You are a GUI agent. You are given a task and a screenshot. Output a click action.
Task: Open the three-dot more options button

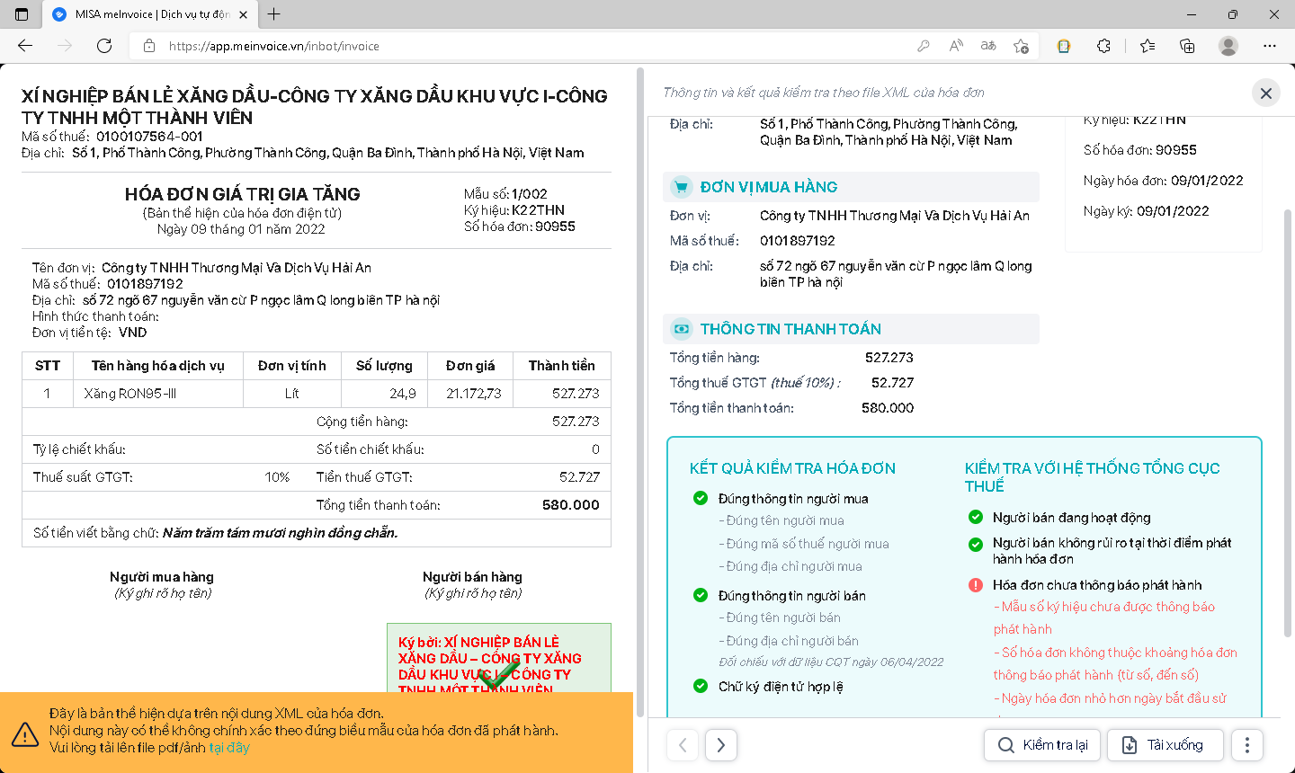point(1247,745)
